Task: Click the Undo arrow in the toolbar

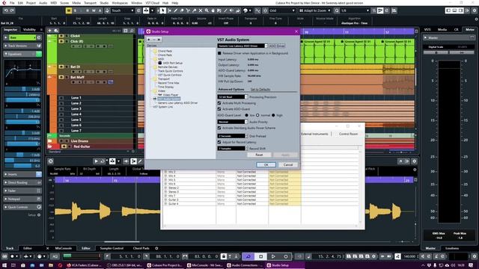Action: click(x=6, y=10)
